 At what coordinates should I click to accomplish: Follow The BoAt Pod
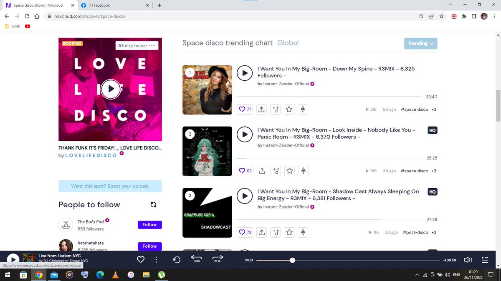[149, 225]
